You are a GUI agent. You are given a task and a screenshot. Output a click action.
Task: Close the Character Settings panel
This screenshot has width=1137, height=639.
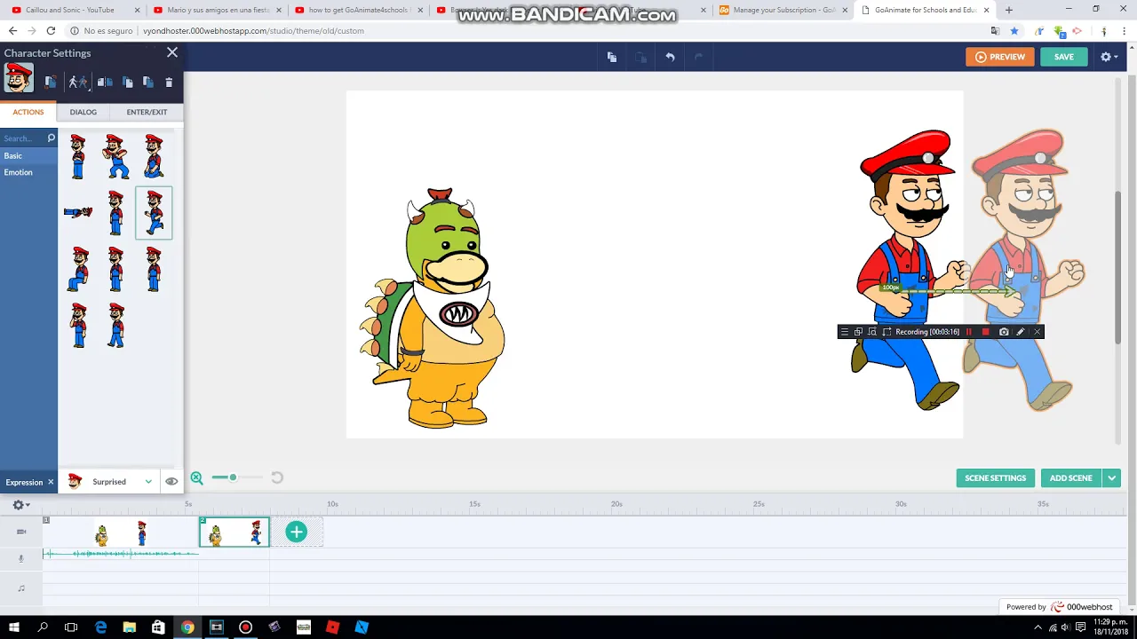point(172,52)
